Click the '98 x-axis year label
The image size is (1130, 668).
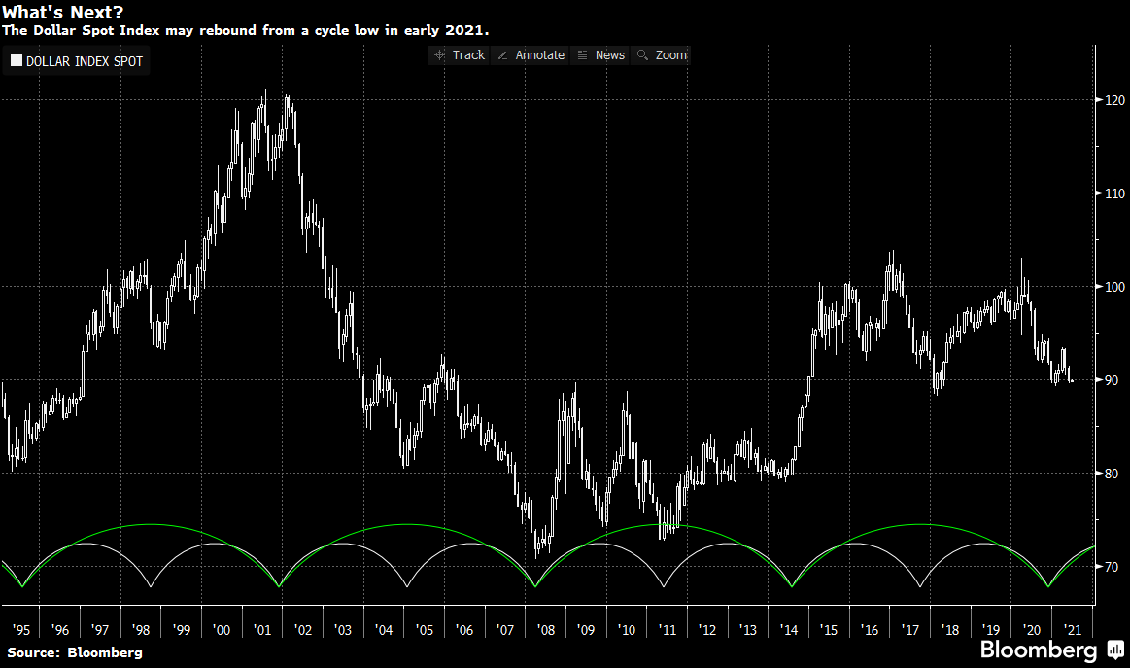141,630
